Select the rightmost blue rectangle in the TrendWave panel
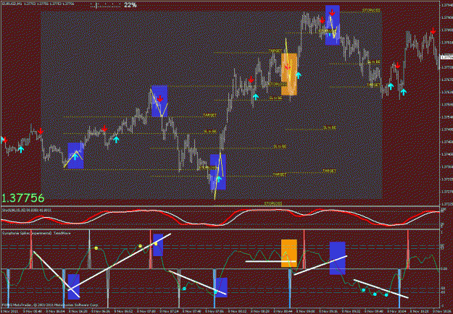Viewport: 453px width, 314px height. point(338,258)
